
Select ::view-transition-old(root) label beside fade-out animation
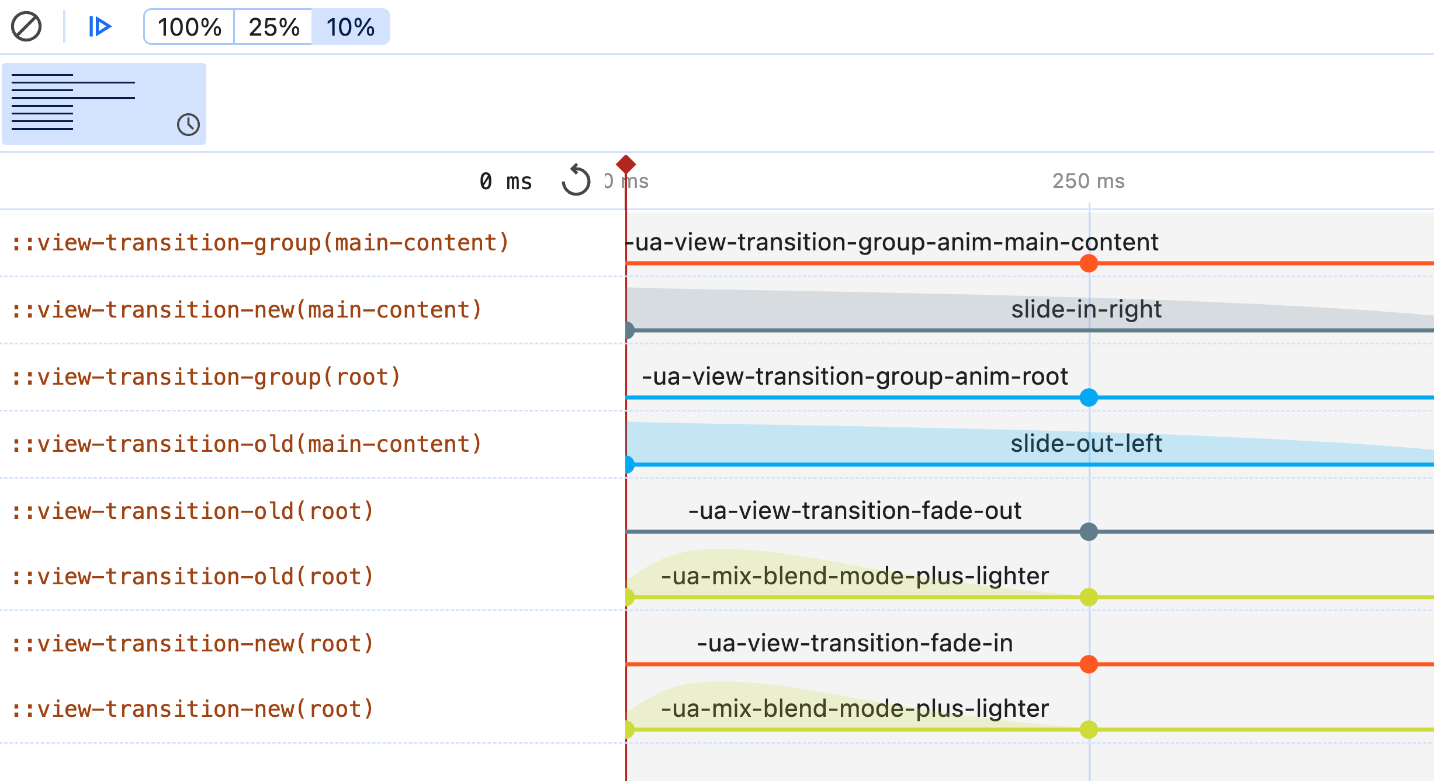(193, 511)
